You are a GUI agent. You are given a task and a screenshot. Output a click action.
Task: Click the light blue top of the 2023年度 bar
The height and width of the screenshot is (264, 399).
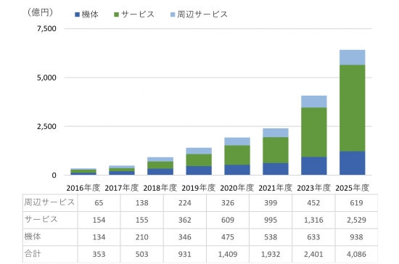click(313, 102)
